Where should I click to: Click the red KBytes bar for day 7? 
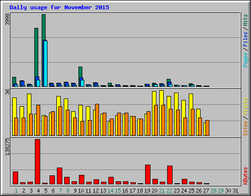coord(59,176)
